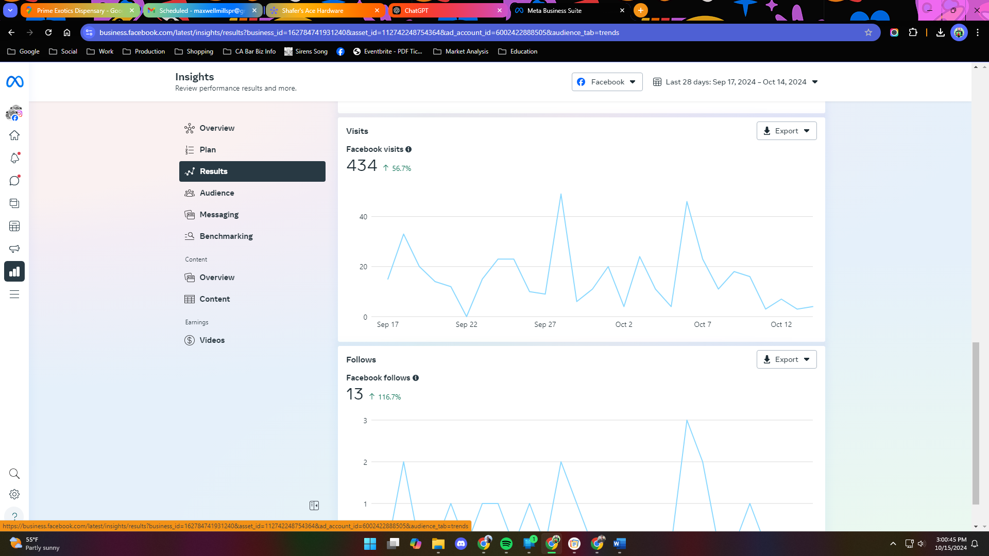
Task: Click the Settings gear in sidebar
Action: pyautogui.click(x=14, y=494)
